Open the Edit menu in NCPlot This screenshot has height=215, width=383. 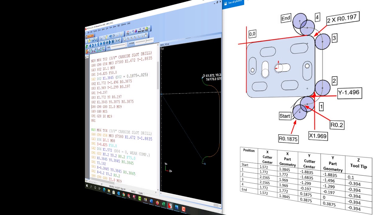click(91, 32)
